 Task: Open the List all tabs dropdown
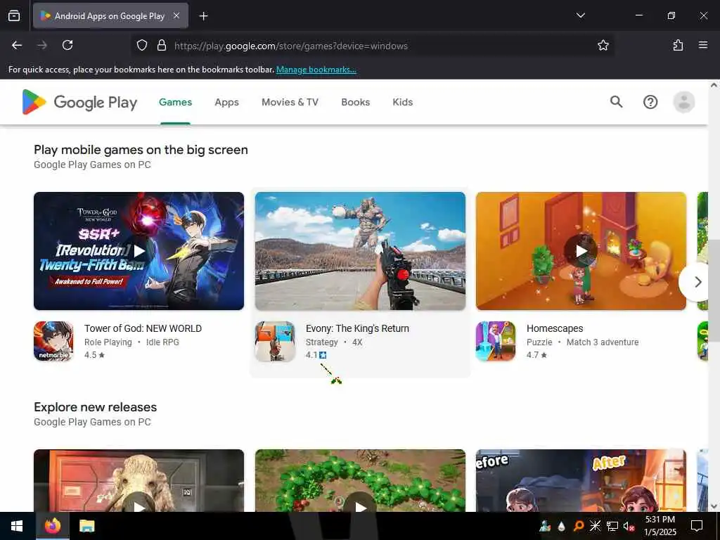(580, 15)
